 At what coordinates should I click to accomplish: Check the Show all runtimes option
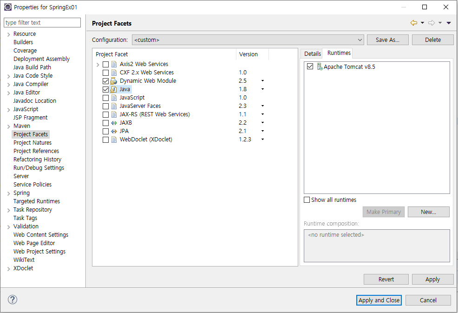(x=307, y=200)
